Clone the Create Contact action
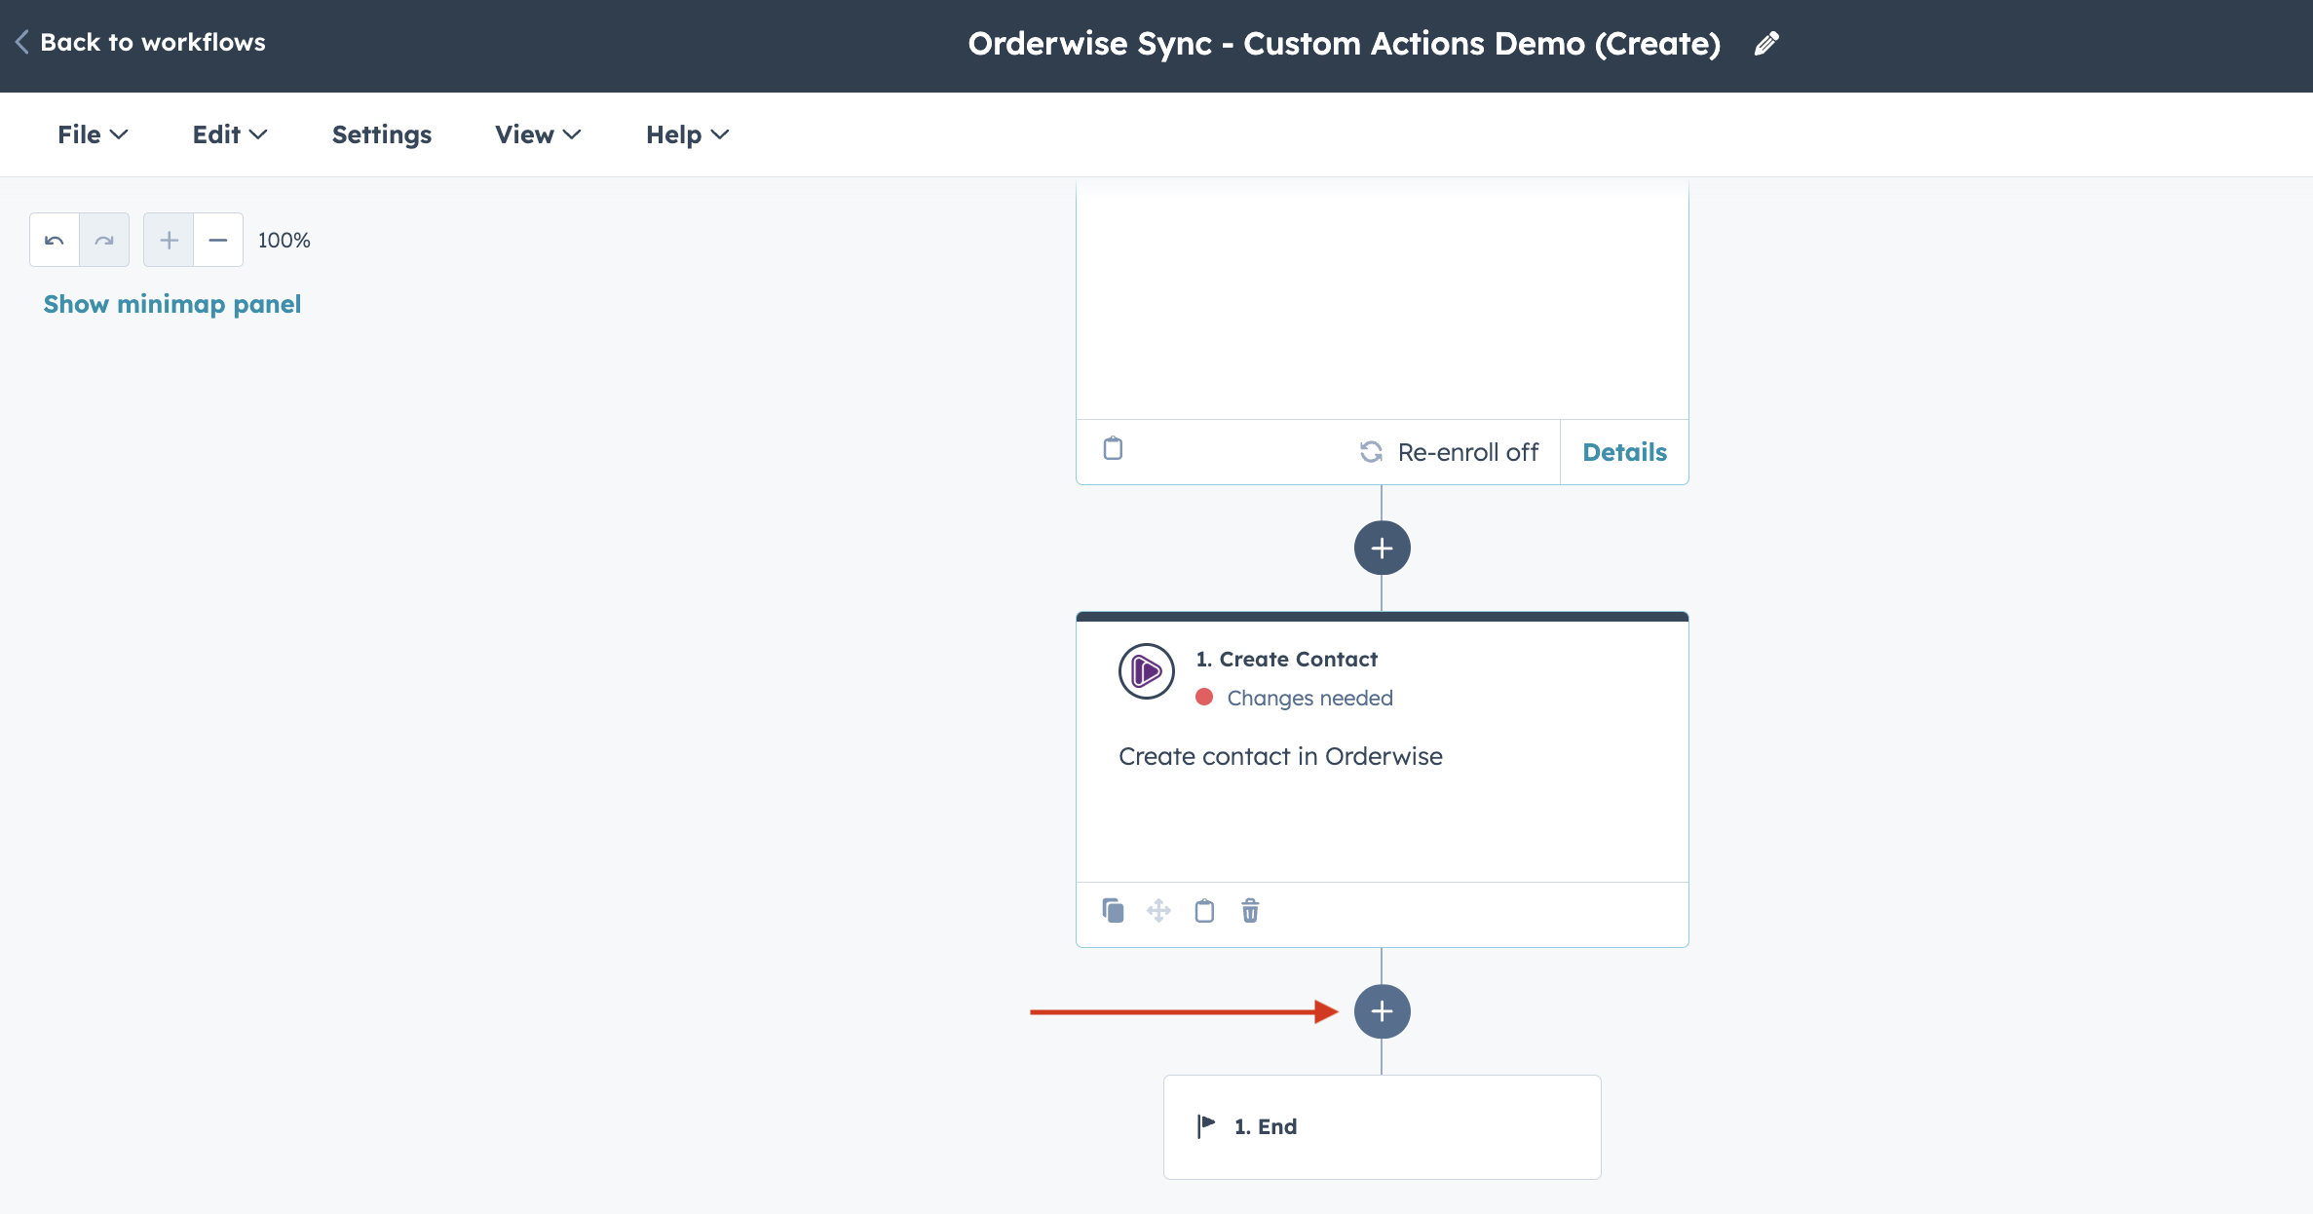The height and width of the screenshot is (1214, 2313). 1113,911
